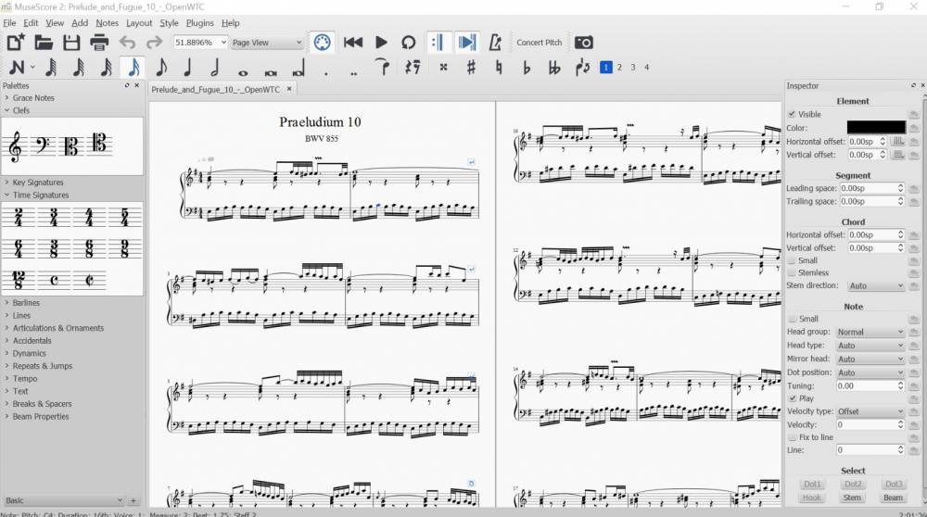Toggle Visible checkbox in Inspector
The height and width of the screenshot is (517, 927).
point(792,114)
